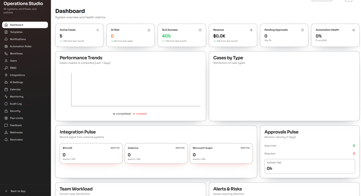Click the RBAC key icon
Screen dimensions: 361x196
click(x=6, y=68)
